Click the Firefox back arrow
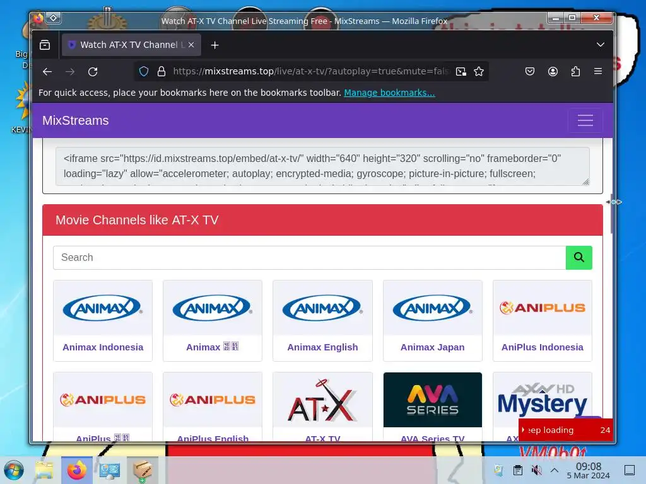Screen dimensions: 646x484 tap(47, 72)
